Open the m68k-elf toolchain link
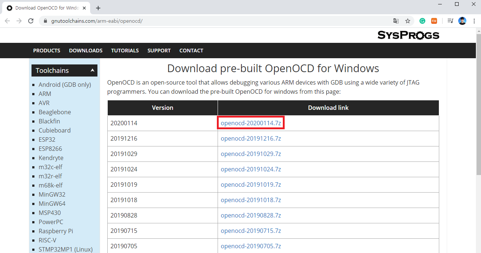Image resolution: width=481 pixels, height=253 pixels. click(x=51, y=185)
